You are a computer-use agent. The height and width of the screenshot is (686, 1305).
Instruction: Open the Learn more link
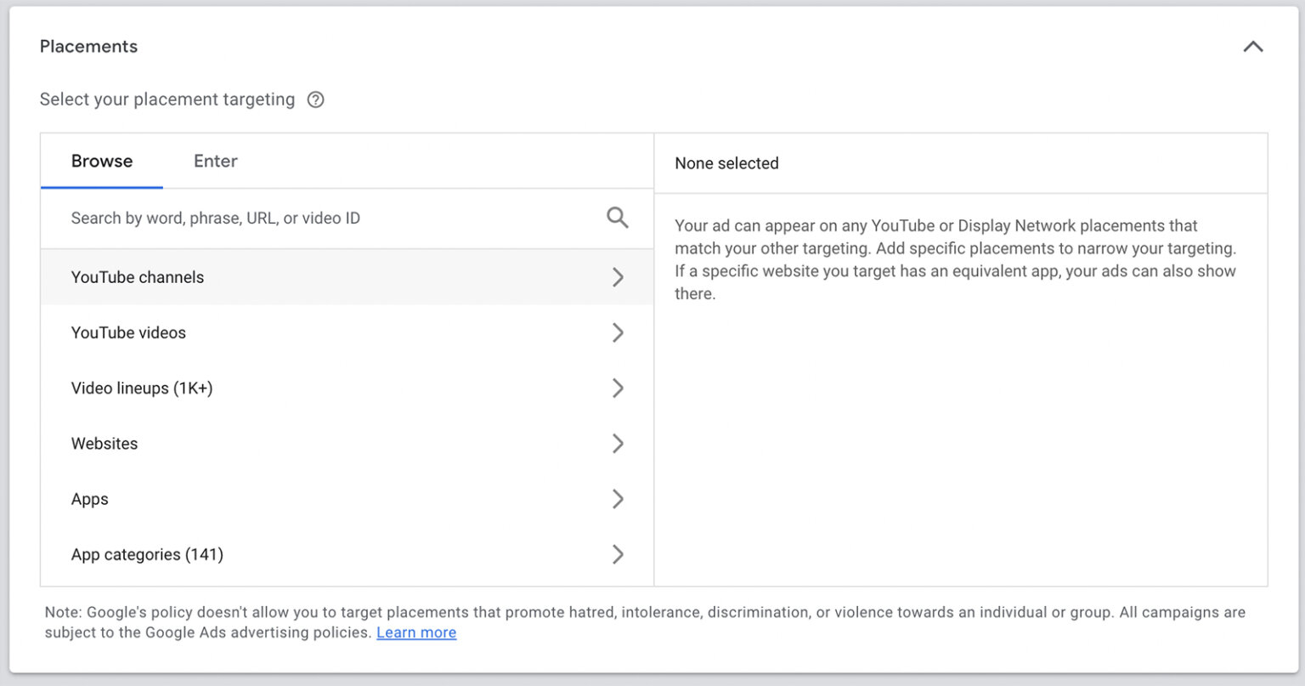pyautogui.click(x=415, y=632)
